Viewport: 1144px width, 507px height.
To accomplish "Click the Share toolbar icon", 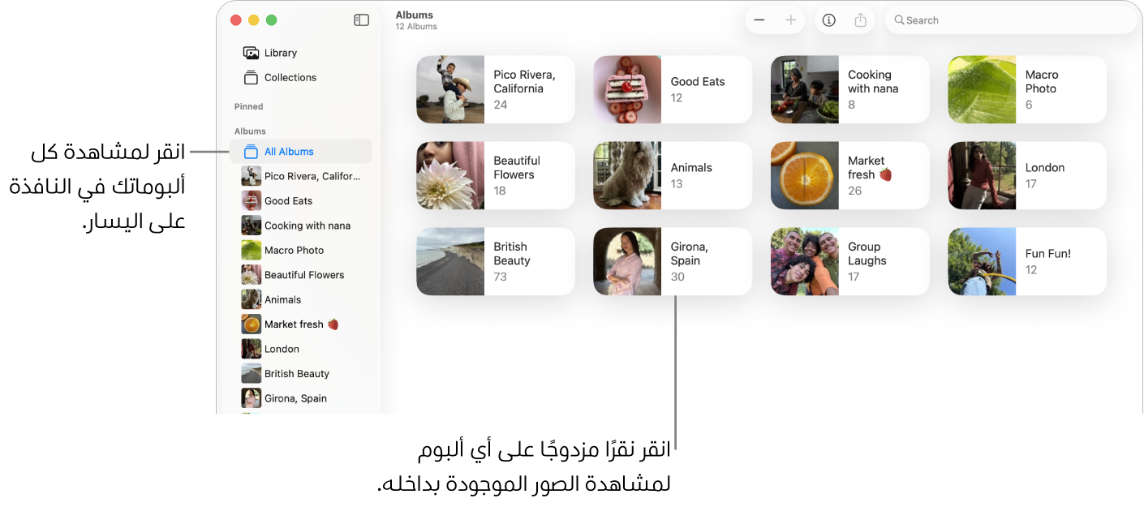I will (x=861, y=20).
